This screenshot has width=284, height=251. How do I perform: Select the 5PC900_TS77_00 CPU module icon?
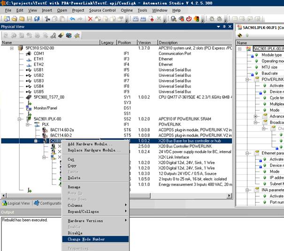pyautogui.click(x=28, y=97)
